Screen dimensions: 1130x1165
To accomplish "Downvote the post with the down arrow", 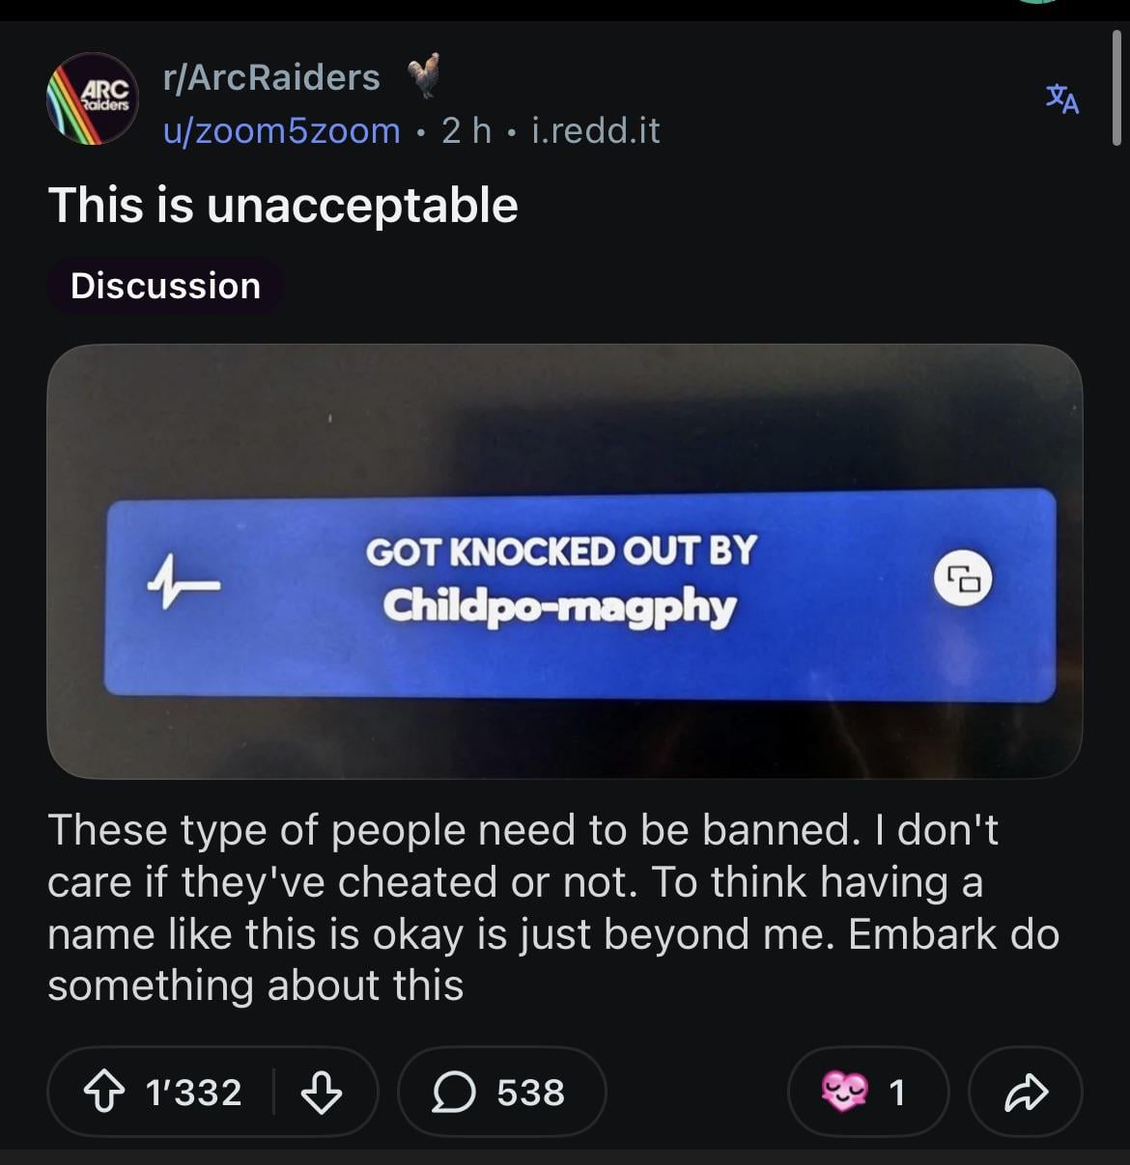I will coord(321,1093).
